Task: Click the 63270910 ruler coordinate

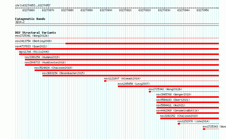Action: click(x=125, y=10)
